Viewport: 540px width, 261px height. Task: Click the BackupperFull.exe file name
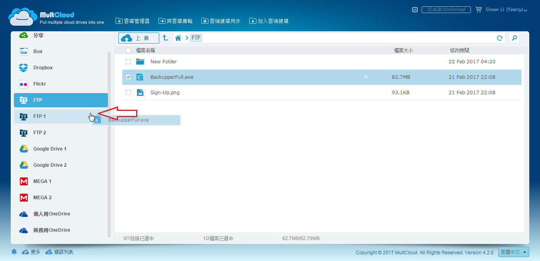coord(172,77)
